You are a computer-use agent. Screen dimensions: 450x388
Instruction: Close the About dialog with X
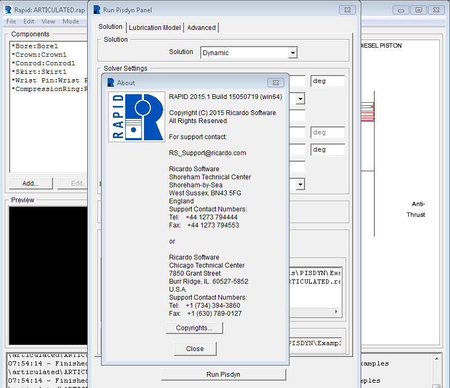[x=276, y=82]
